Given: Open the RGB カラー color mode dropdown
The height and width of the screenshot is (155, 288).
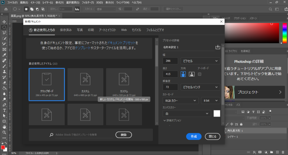Looking at the screenshot, I should (181, 101).
